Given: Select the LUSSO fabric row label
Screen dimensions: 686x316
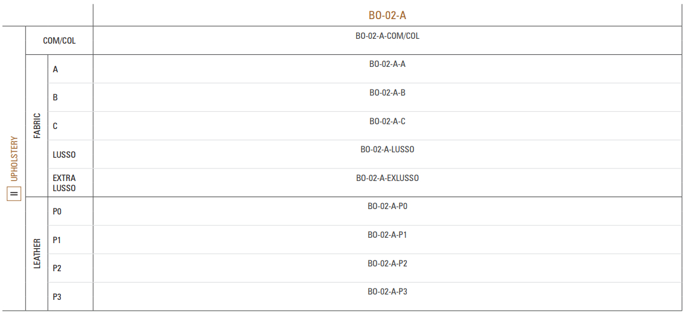Looking at the screenshot, I should [64, 155].
